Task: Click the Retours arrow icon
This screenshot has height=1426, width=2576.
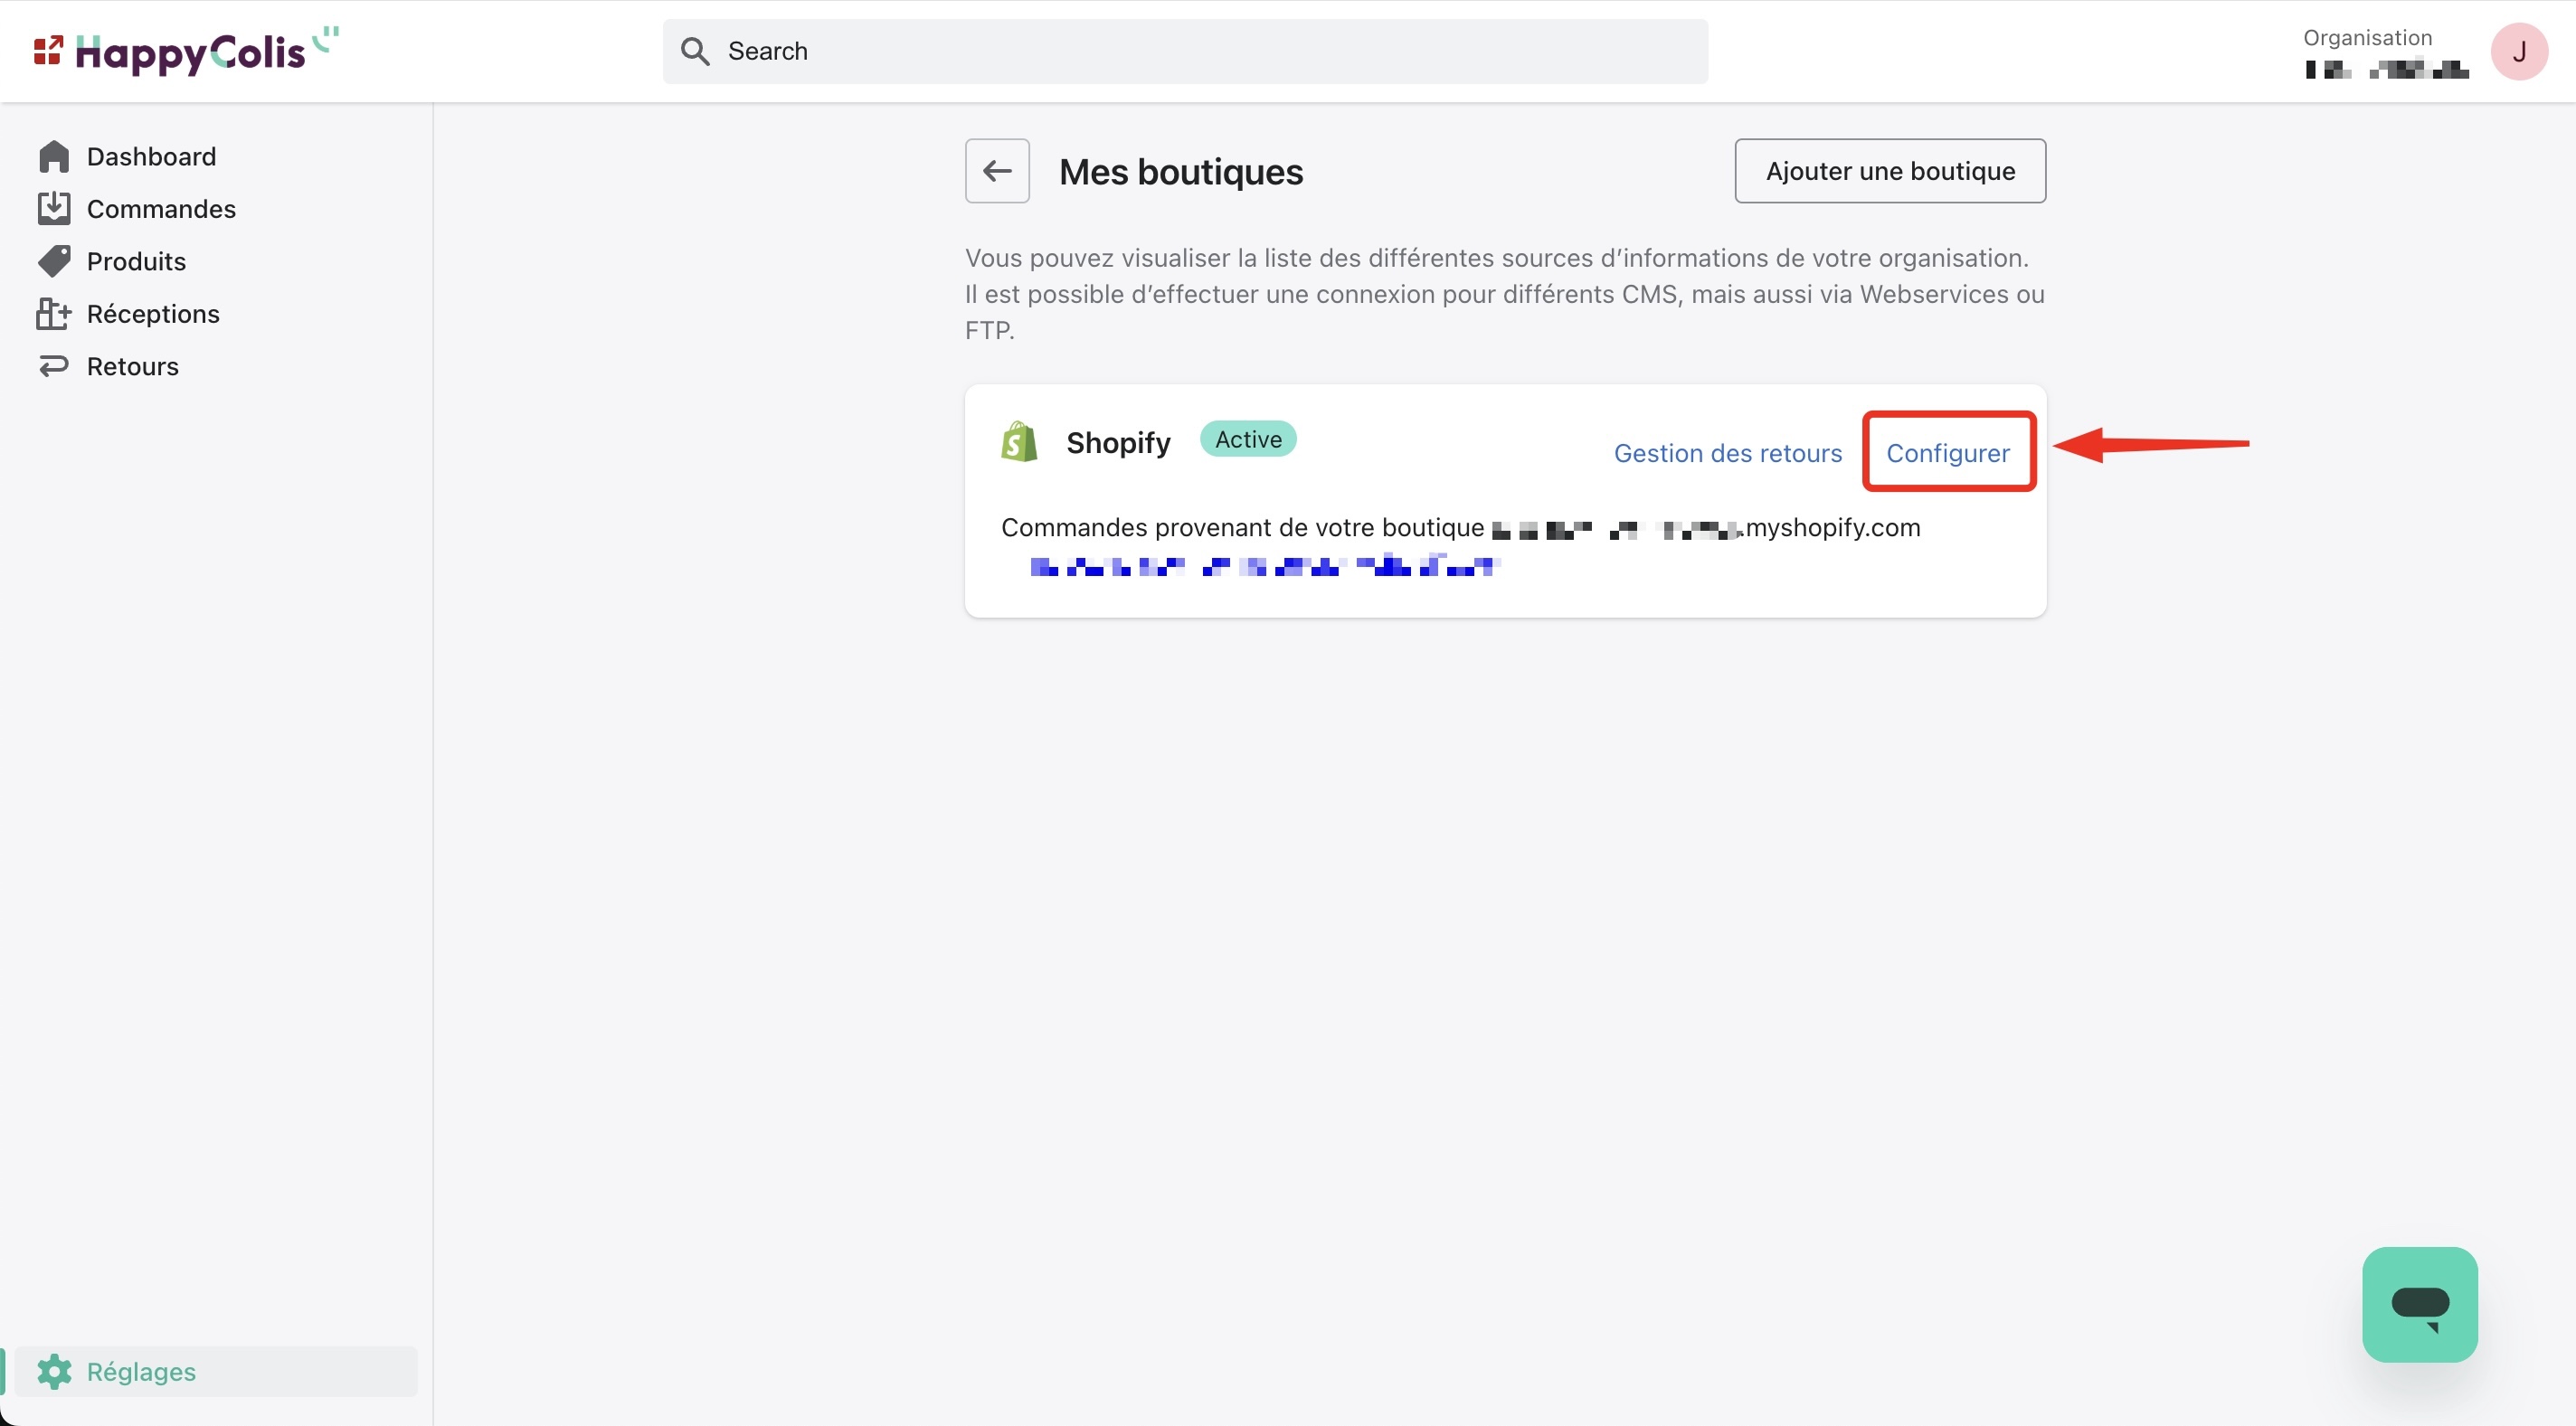Action: 54,366
